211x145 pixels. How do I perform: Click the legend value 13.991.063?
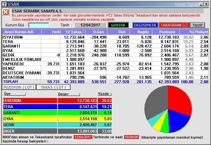tap(87, 131)
